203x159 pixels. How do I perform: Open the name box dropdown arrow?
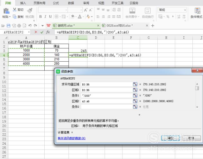[x=29, y=32]
